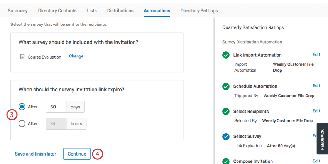Click the Compose Invitation step title
This screenshot has width=328, height=164.
point(253,161)
